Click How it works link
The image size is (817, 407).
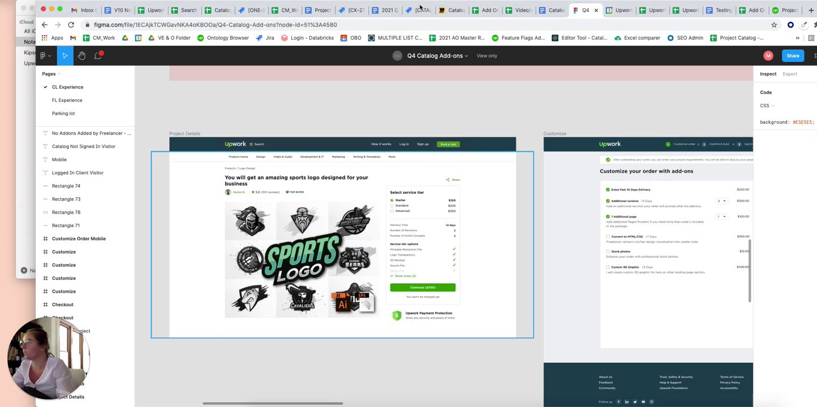point(381,144)
